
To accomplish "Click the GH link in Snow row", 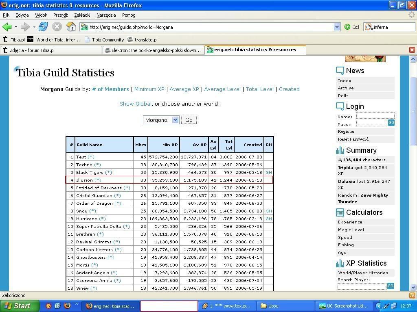I will [269, 211].
